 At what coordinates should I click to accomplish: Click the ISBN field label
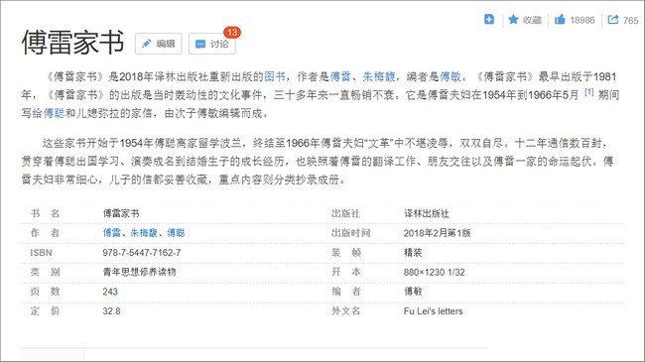41,253
